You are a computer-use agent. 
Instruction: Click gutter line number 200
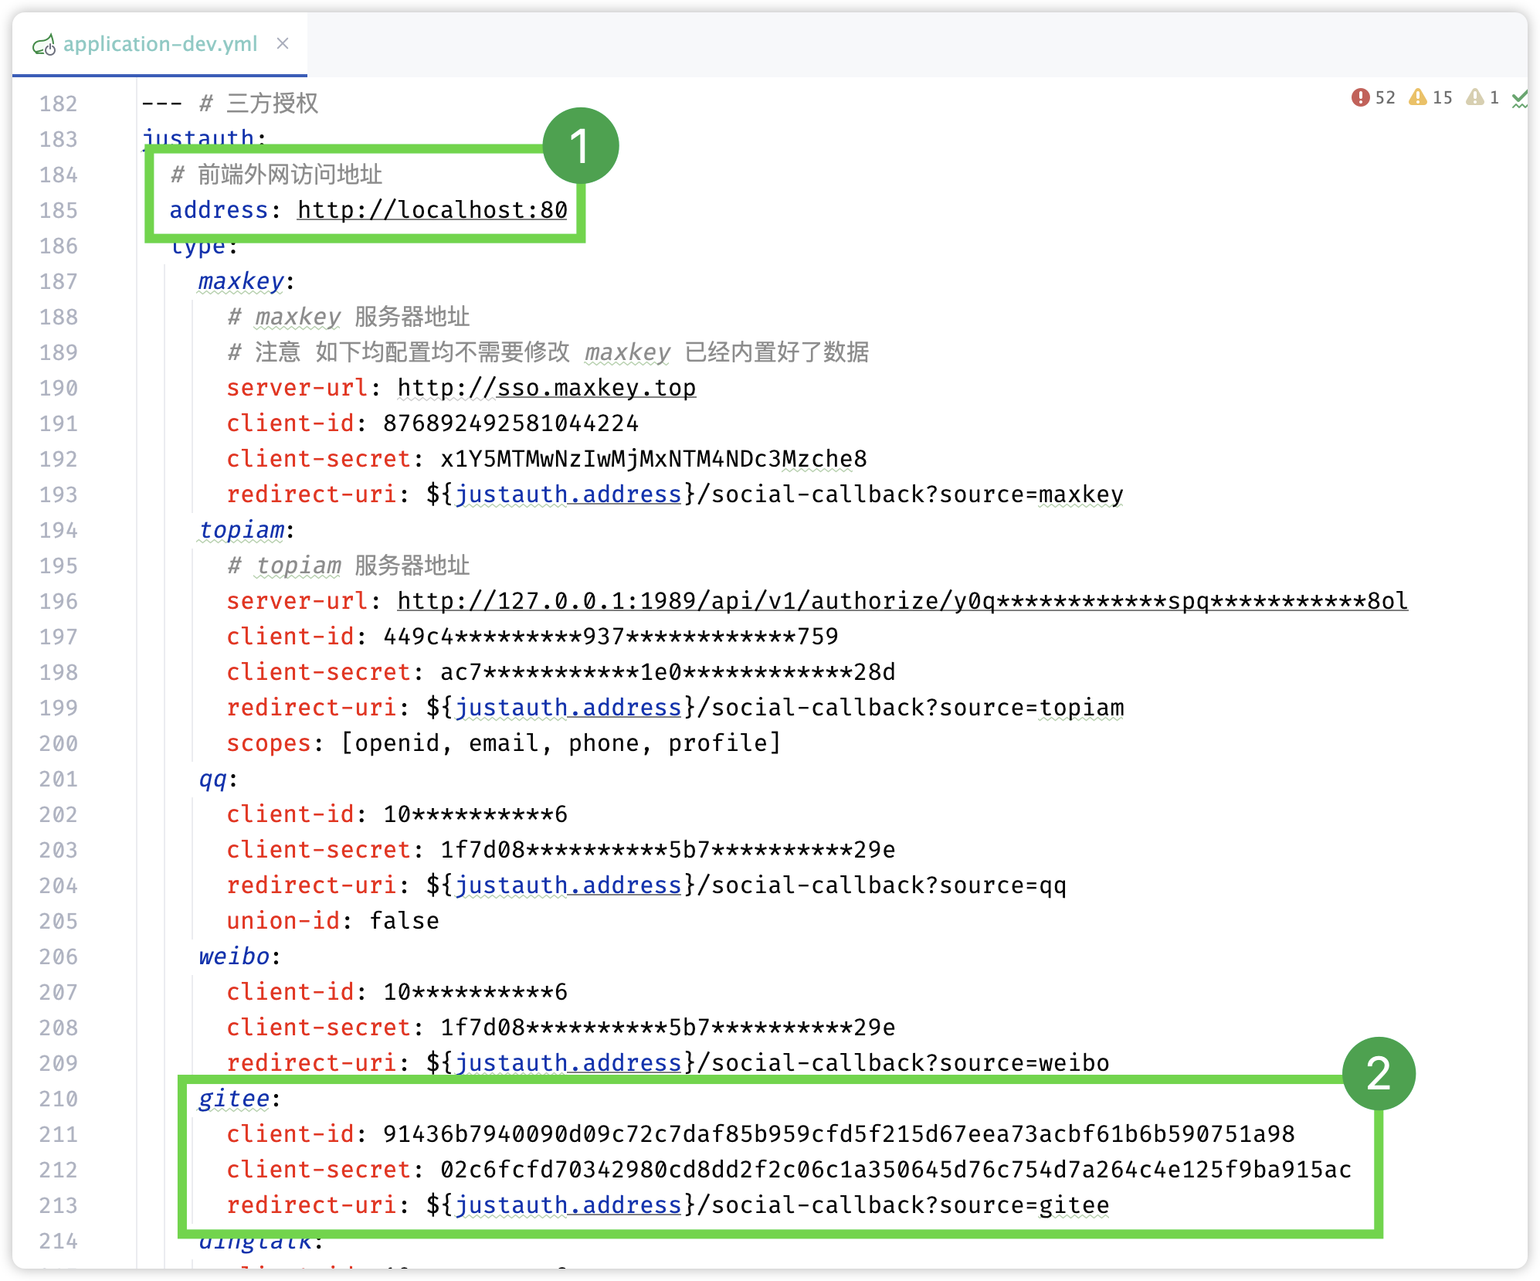(x=59, y=743)
